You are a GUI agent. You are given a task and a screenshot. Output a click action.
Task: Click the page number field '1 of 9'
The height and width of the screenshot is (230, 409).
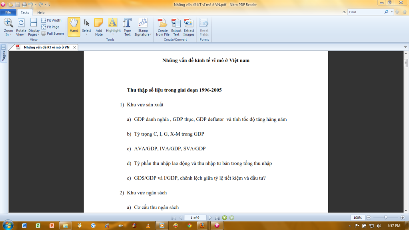[x=195, y=218]
